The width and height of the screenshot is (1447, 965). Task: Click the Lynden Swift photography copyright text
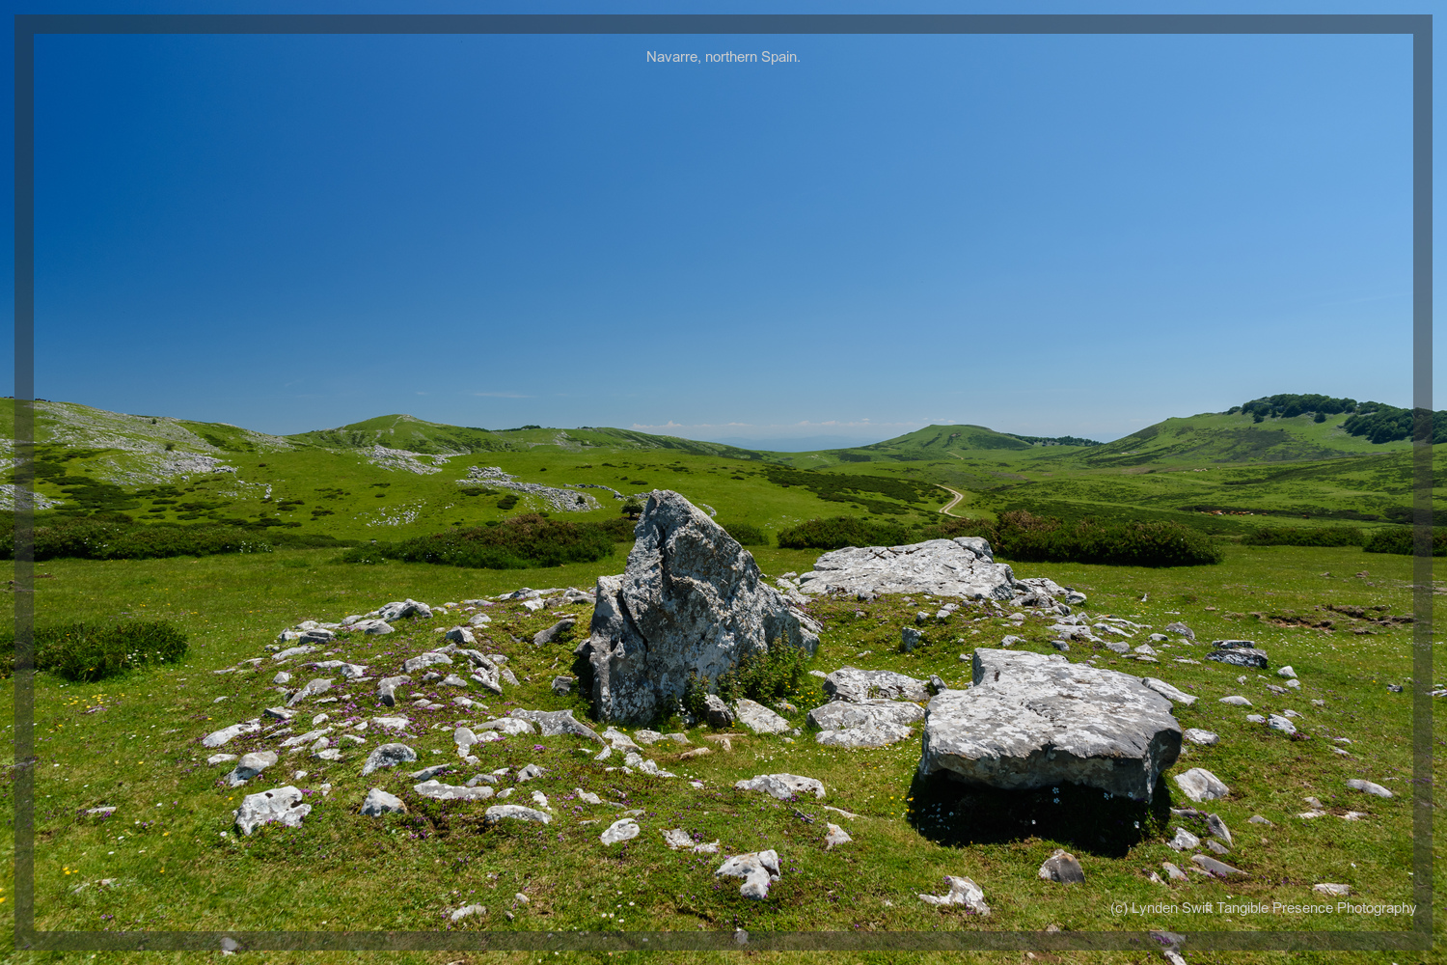(1262, 908)
